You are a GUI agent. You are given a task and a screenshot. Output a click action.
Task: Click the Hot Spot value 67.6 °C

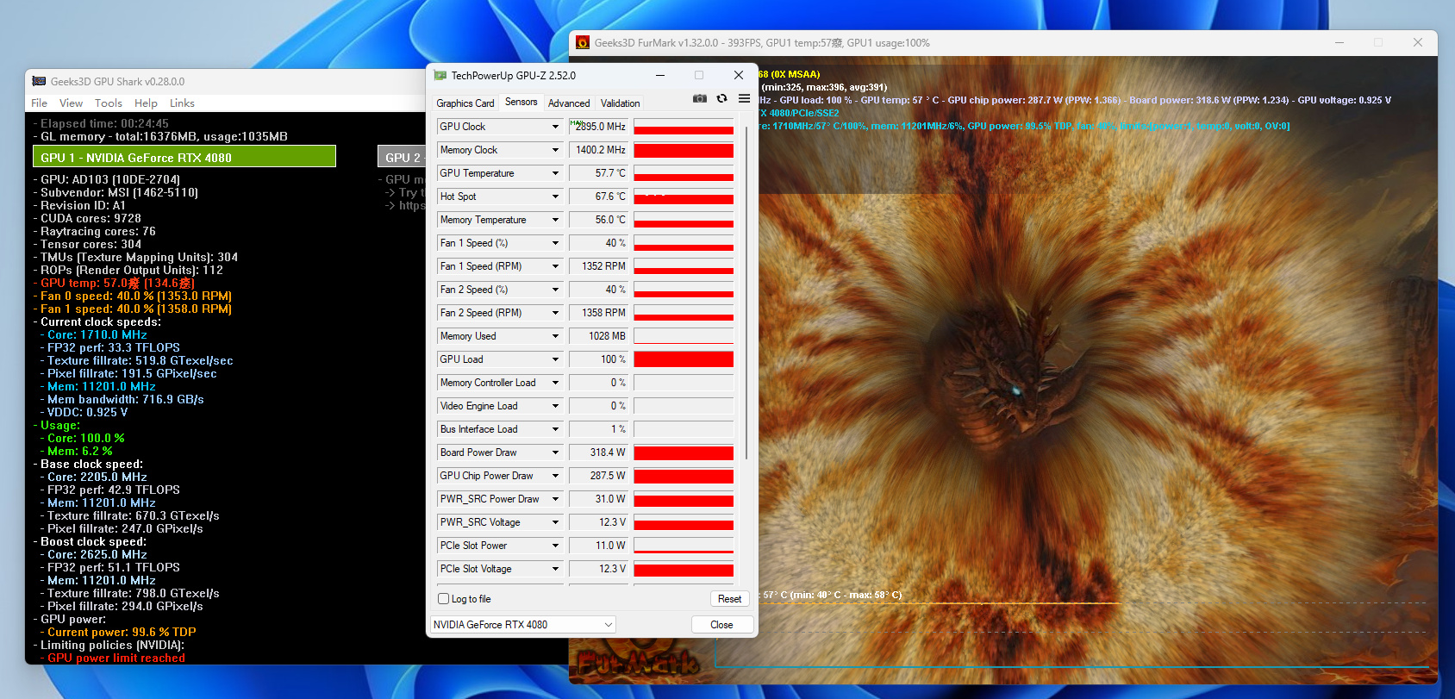pyautogui.click(x=599, y=197)
